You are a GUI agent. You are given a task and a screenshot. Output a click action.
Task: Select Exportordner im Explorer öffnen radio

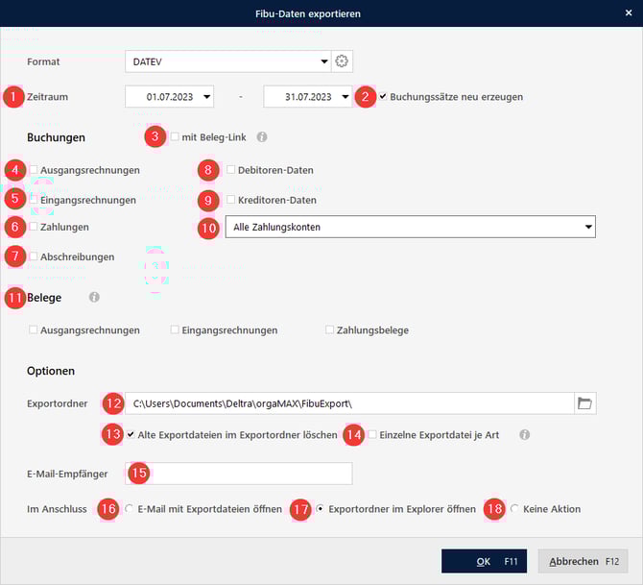coord(321,509)
